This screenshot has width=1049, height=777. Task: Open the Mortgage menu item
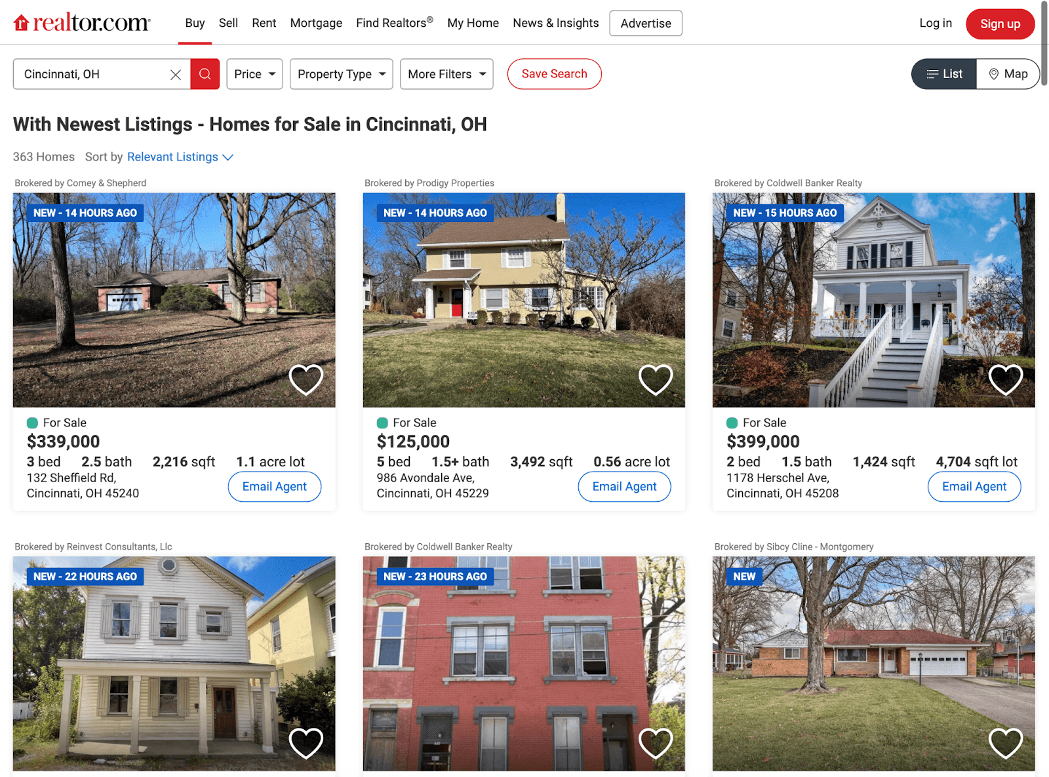316,23
